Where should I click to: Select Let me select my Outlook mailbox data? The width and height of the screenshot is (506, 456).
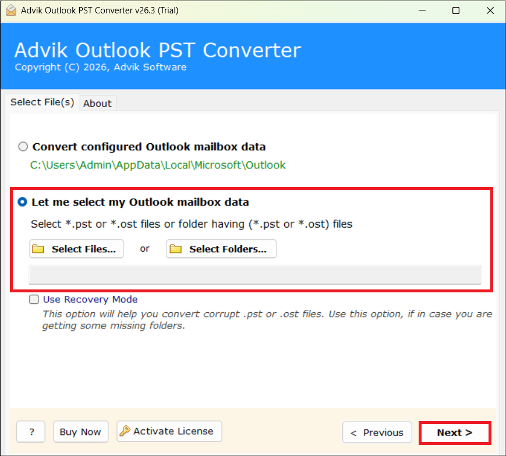[x=22, y=202]
